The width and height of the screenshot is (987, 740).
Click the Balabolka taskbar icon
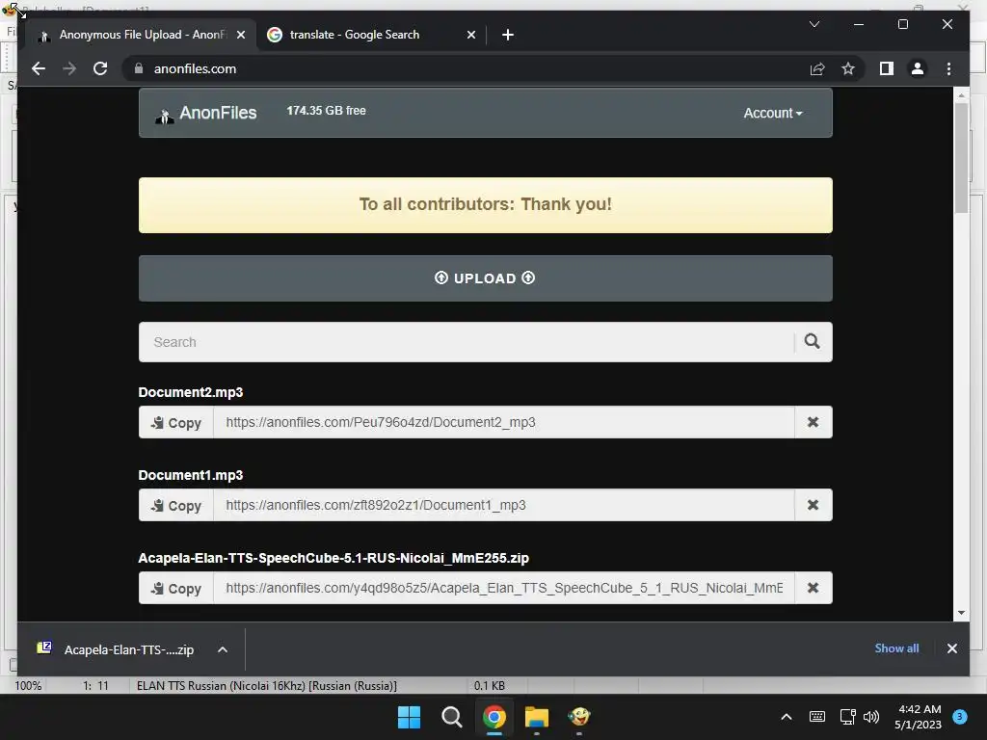(579, 717)
